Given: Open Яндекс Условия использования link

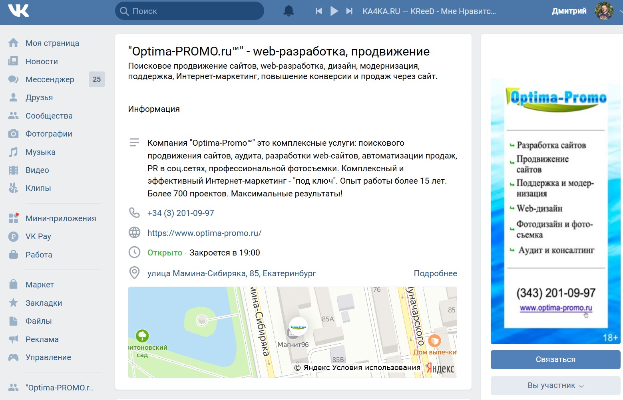Looking at the screenshot, I should pos(376,368).
